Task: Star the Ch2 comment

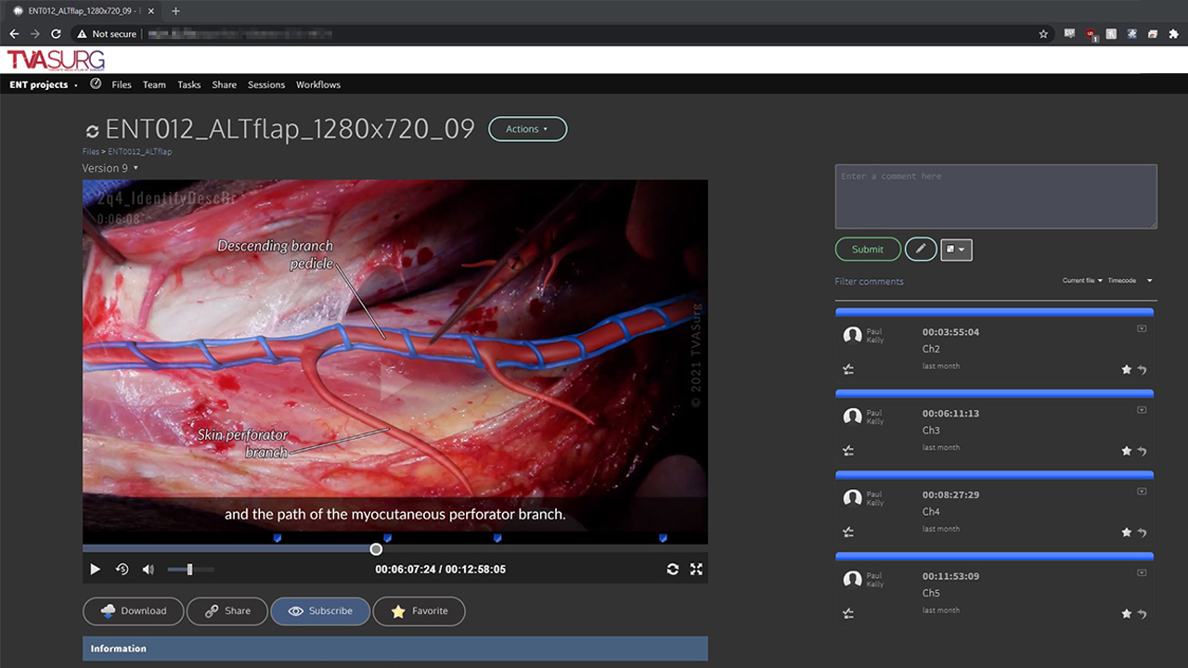Action: (1127, 369)
